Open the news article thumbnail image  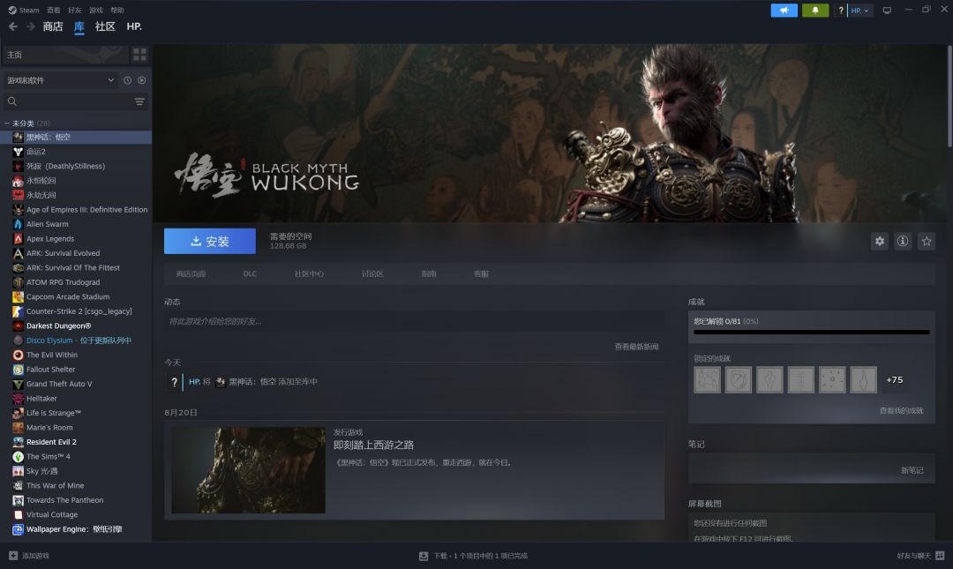(x=249, y=470)
